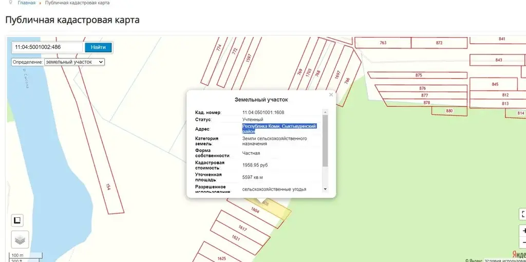526x262 pixels.
Task: Click the highlighted address Республика Коми text
Action: pyautogui.click(x=279, y=129)
